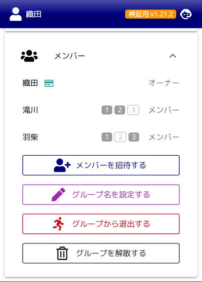Click the メンバー section header title
This screenshot has width=202, height=282.
tap(70, 56)
